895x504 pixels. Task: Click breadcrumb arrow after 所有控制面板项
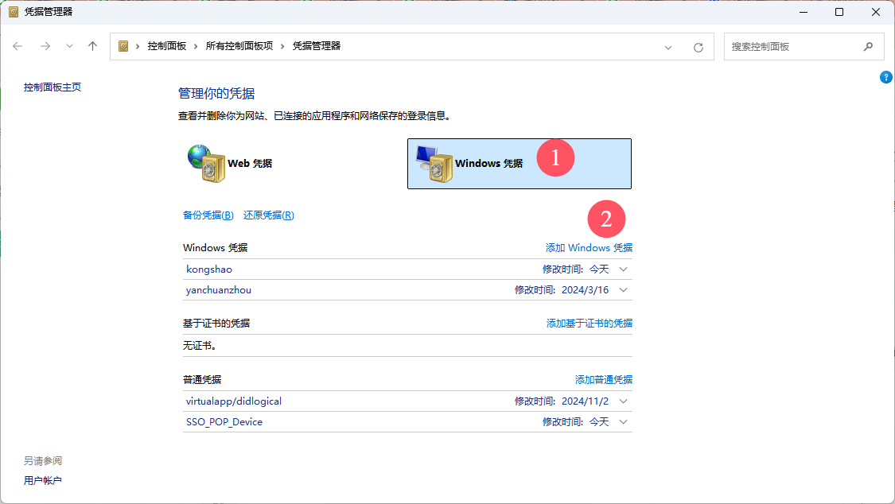click(282, 46)
